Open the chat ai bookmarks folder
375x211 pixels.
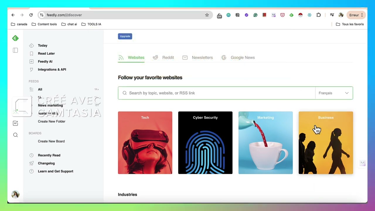point(69,24)
